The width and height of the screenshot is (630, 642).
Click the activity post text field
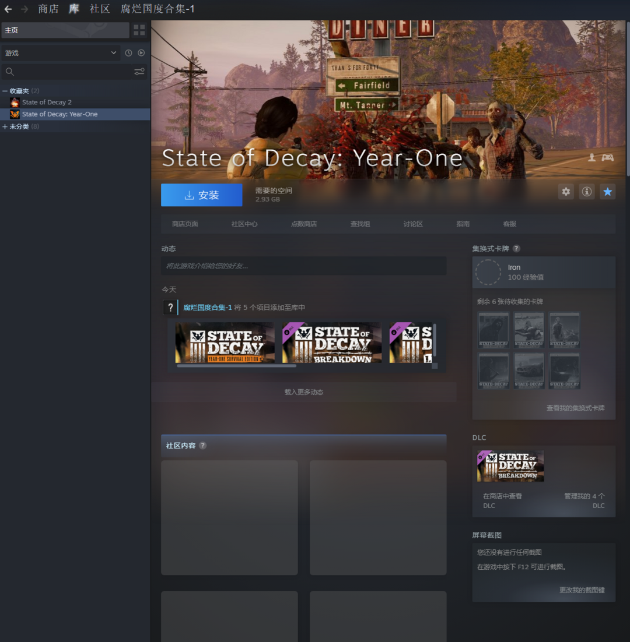[x=304, y=266]
